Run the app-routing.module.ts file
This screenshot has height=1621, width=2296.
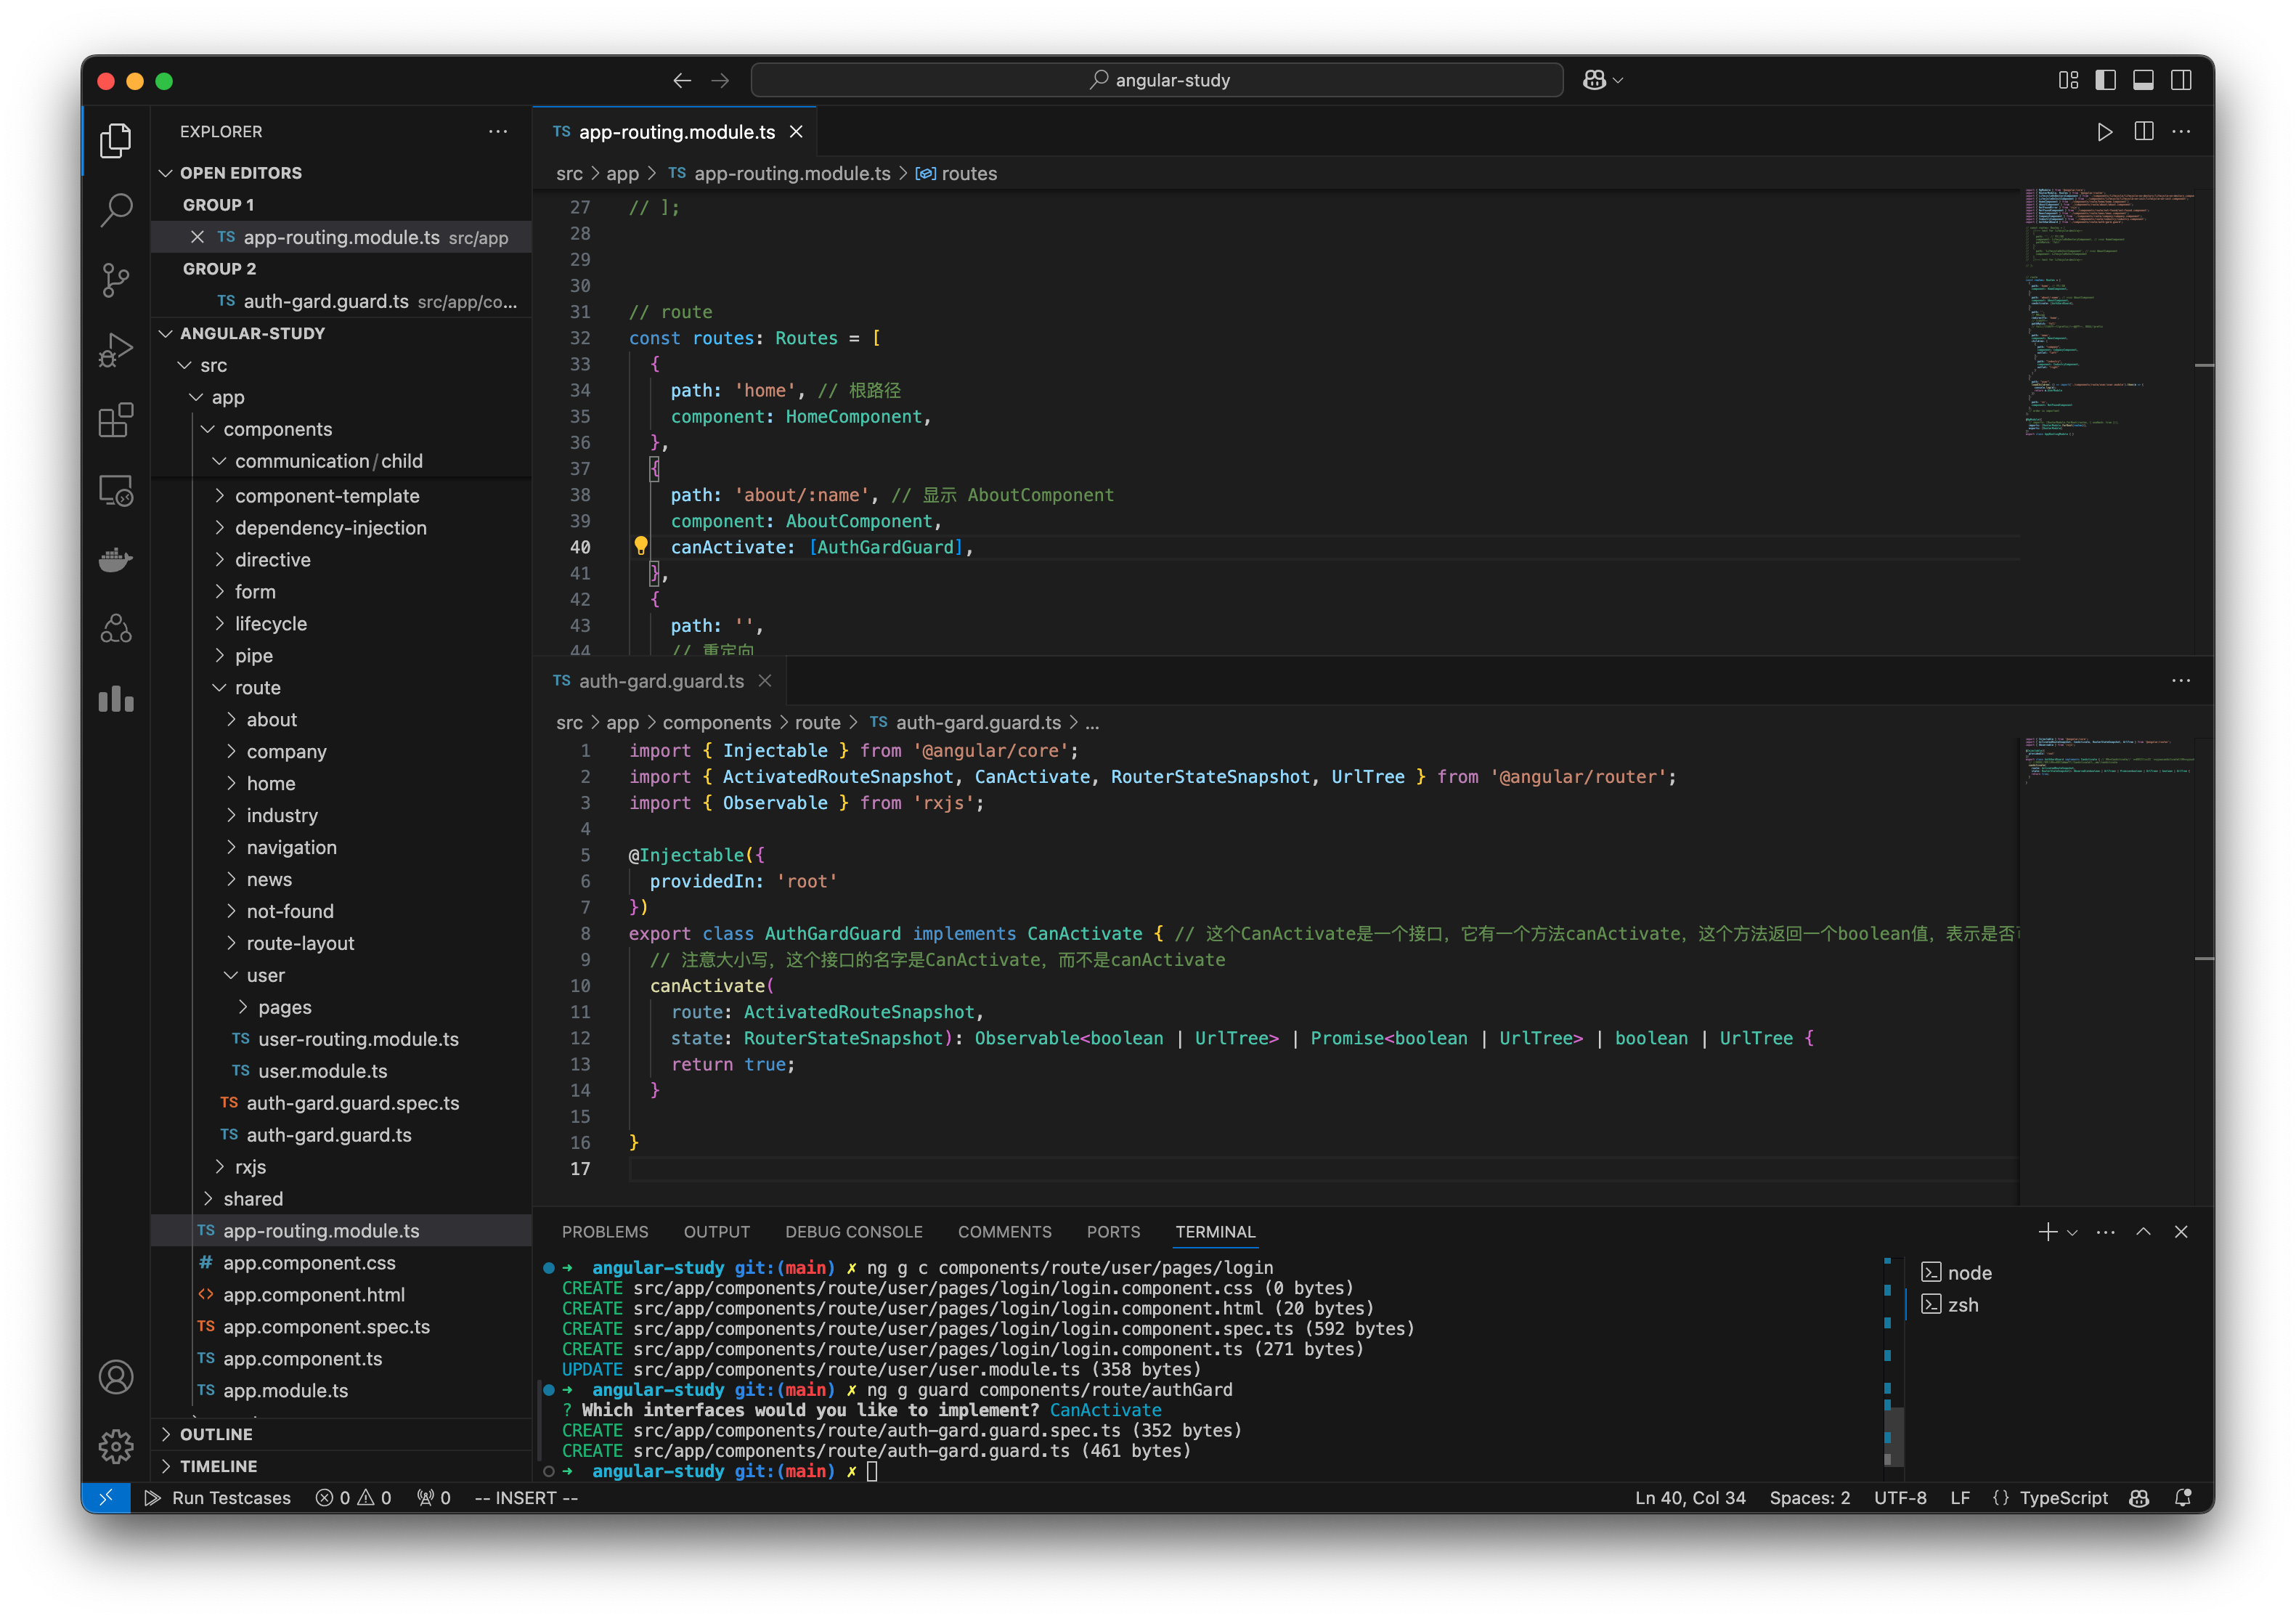(2104, 131)
